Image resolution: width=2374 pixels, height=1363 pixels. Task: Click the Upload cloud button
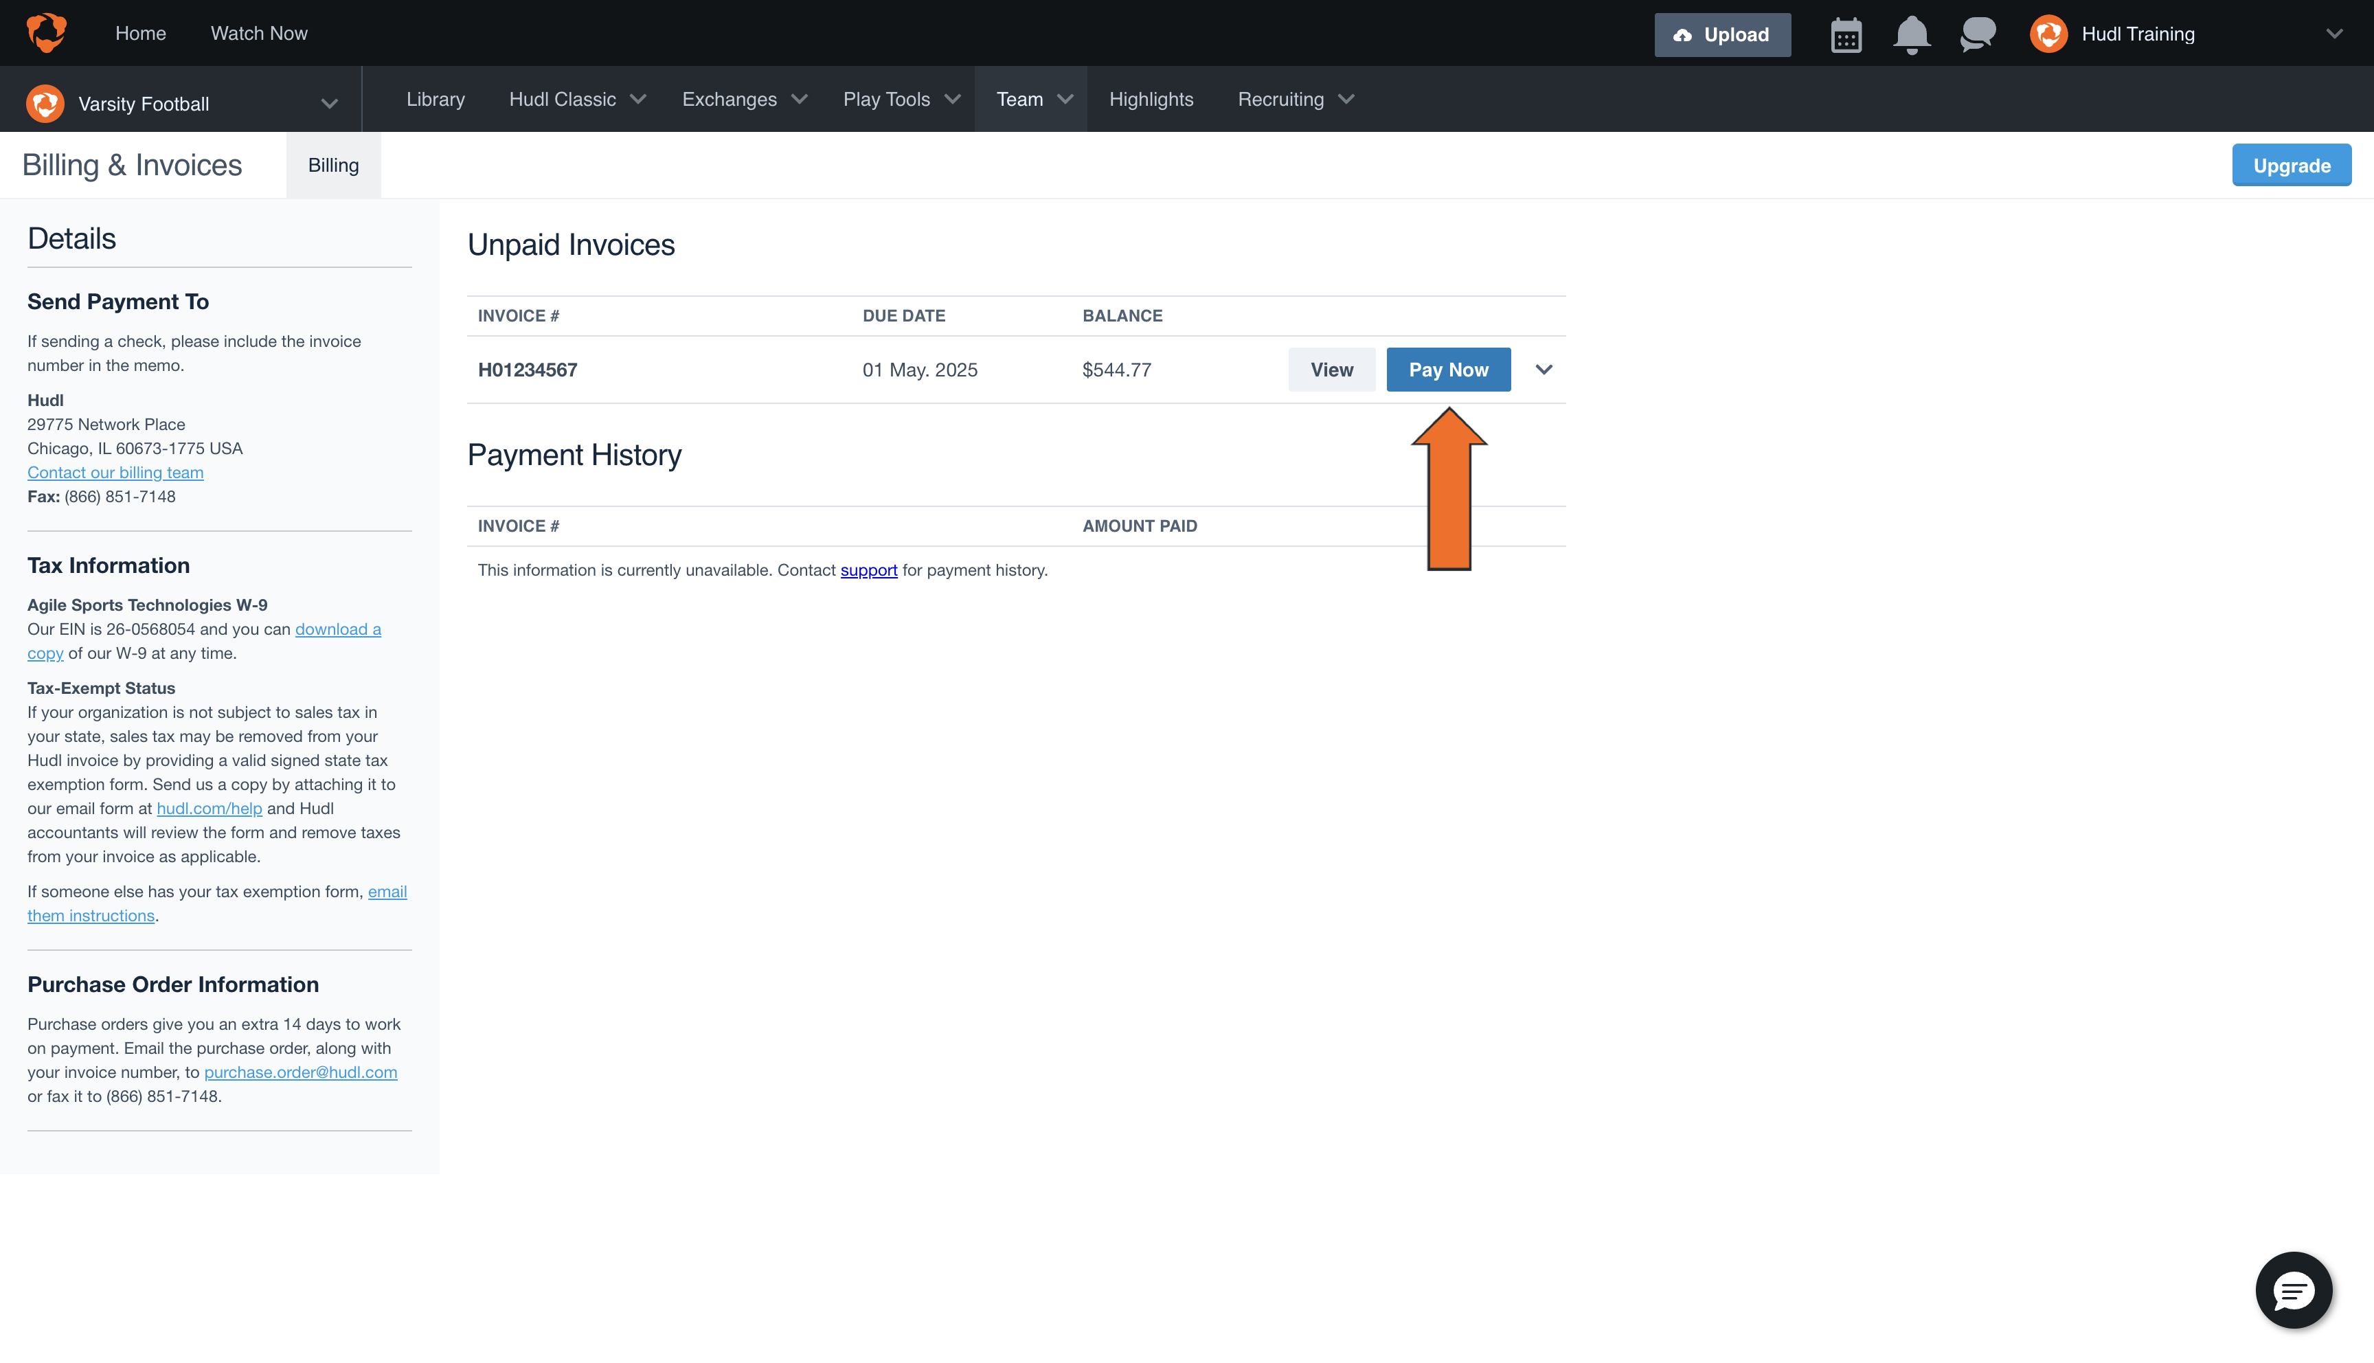pyautogui.click(x=1722, y=34)
